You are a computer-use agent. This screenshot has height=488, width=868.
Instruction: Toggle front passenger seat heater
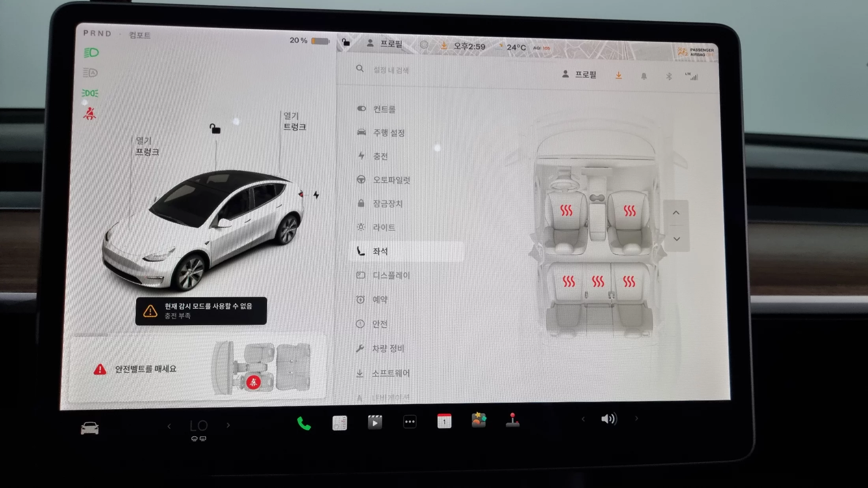(629, 211)
